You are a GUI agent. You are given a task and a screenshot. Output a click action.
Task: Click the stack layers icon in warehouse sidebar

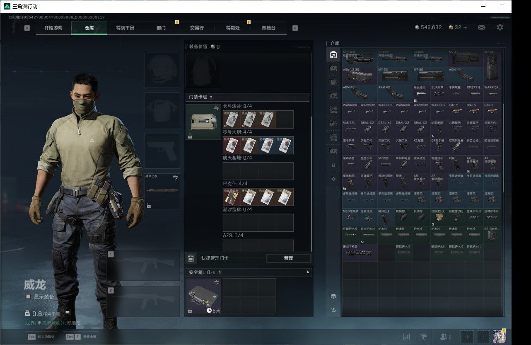click(333, 296)
